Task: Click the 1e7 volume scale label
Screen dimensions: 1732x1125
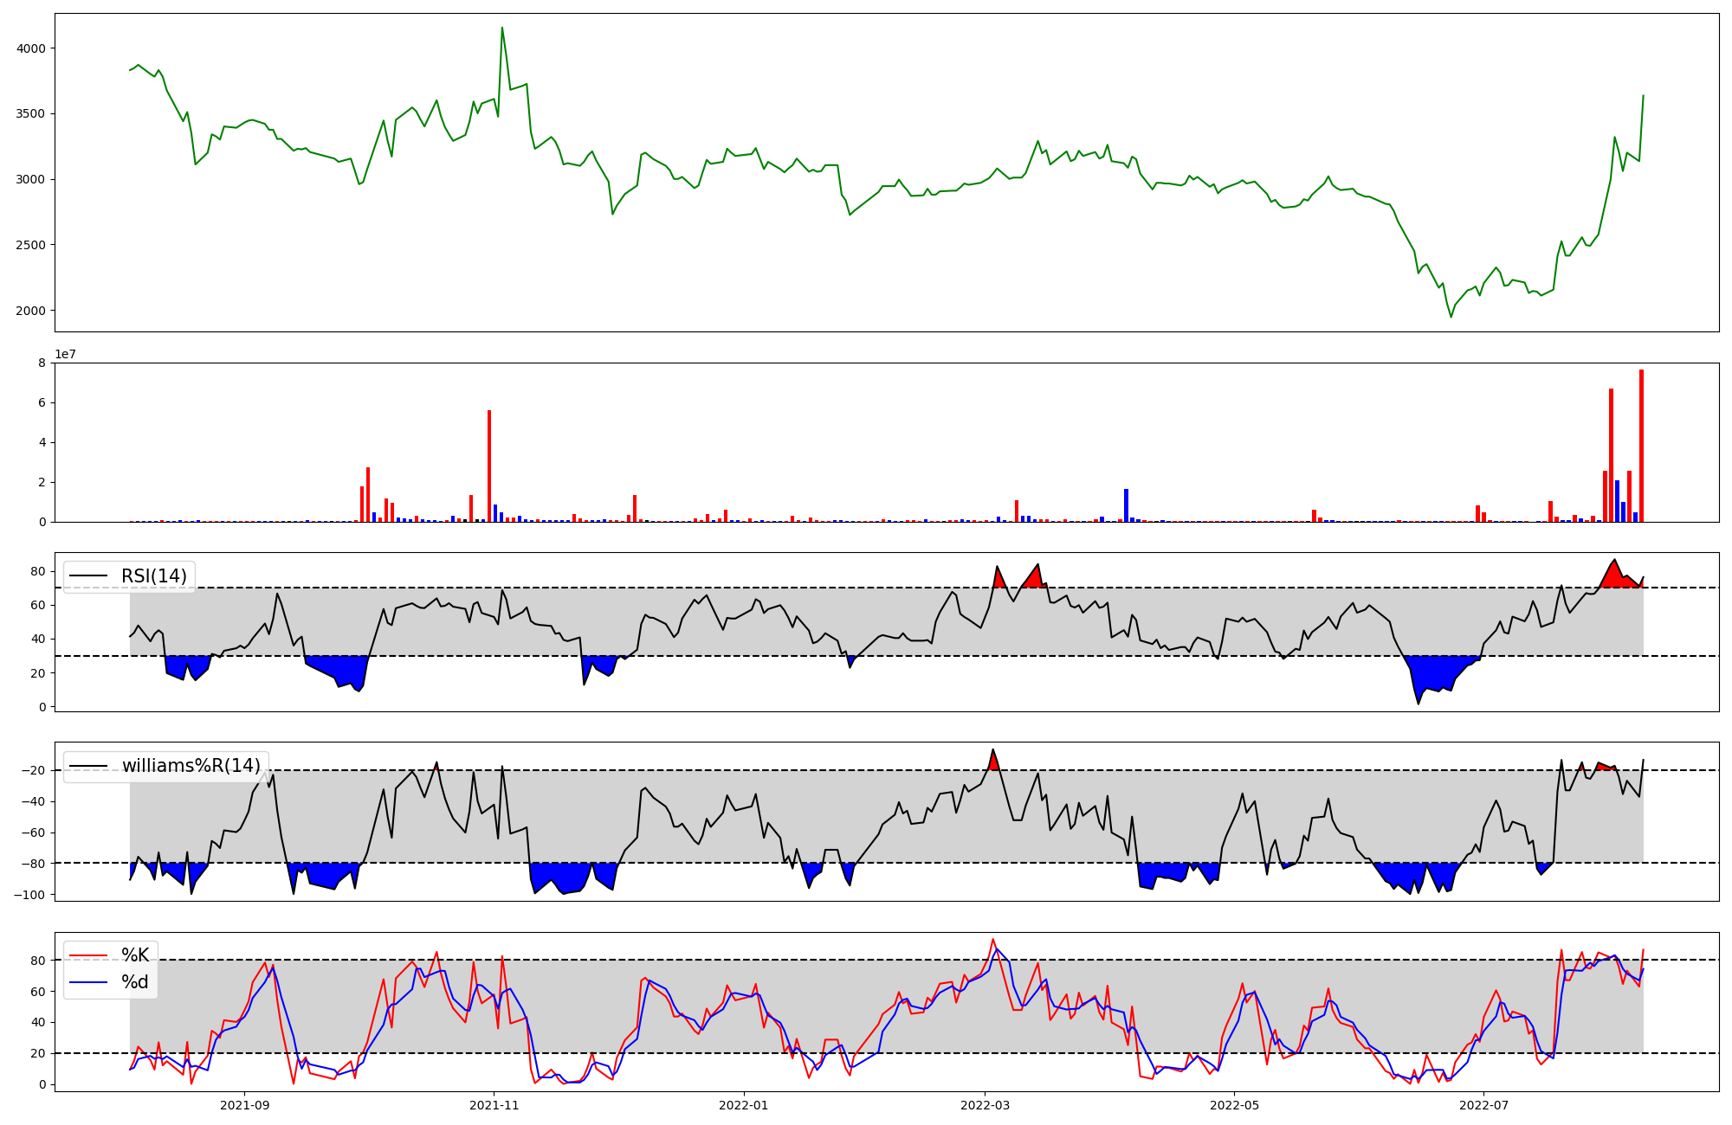Action: [66, 355]
